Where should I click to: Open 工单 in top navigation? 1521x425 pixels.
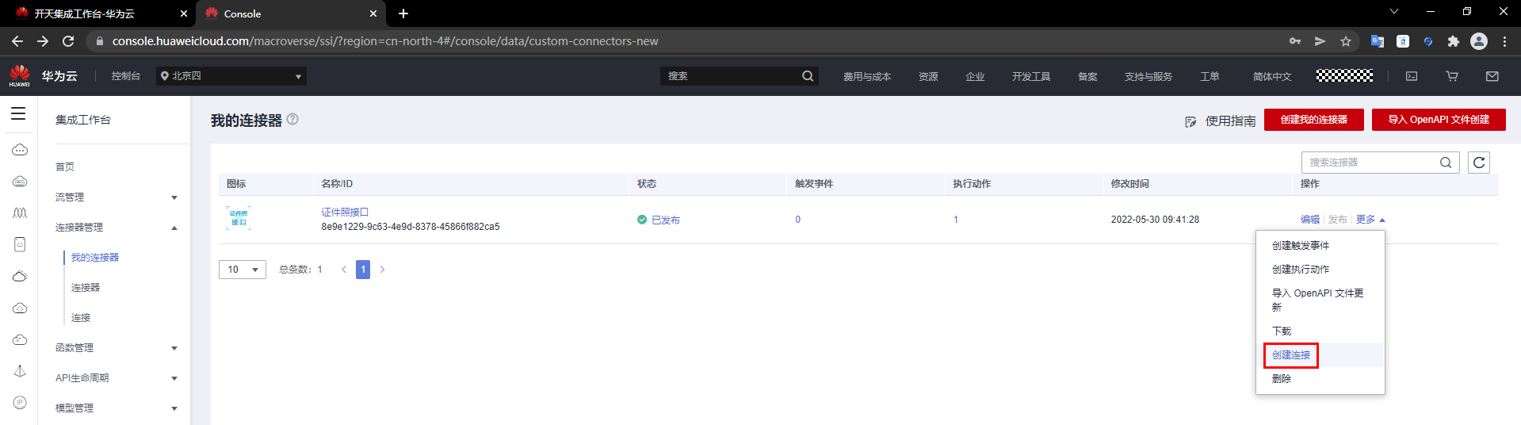tap(1210, 77)
